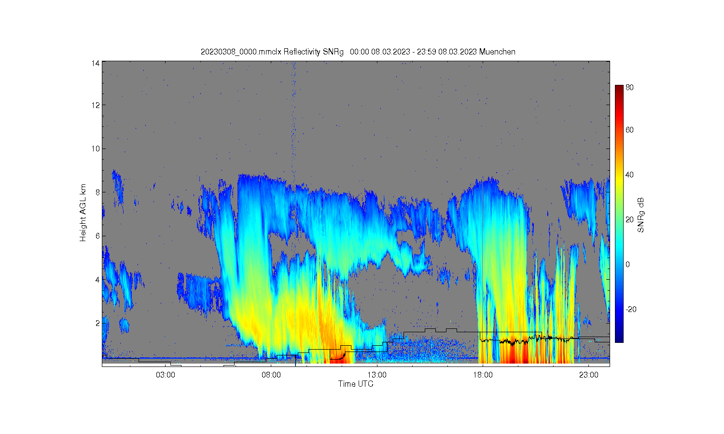Click the height axis tick label 12
The height and width of the screenshot is (434, 724).
(x=96, y=105)
